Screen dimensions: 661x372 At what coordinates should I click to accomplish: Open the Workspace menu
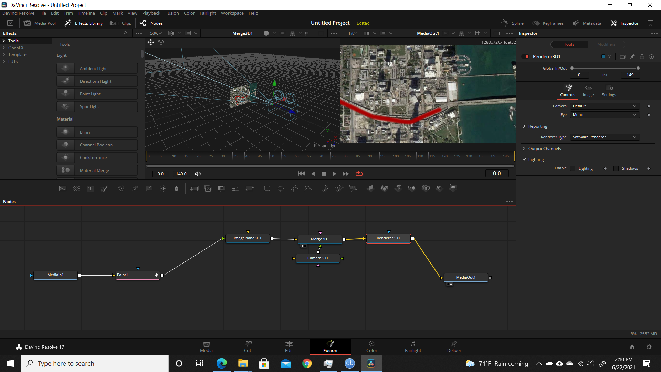pos(232,13)
